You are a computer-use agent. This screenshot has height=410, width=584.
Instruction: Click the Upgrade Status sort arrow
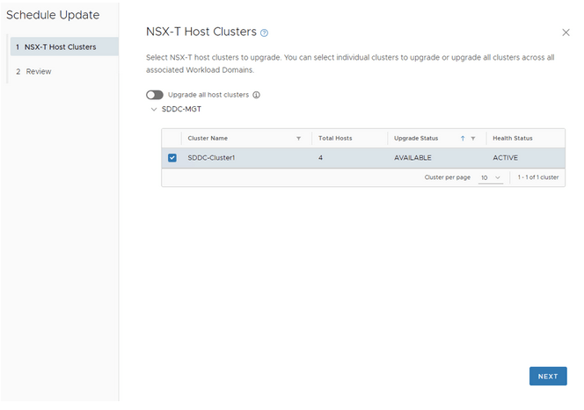click(463, 139)
